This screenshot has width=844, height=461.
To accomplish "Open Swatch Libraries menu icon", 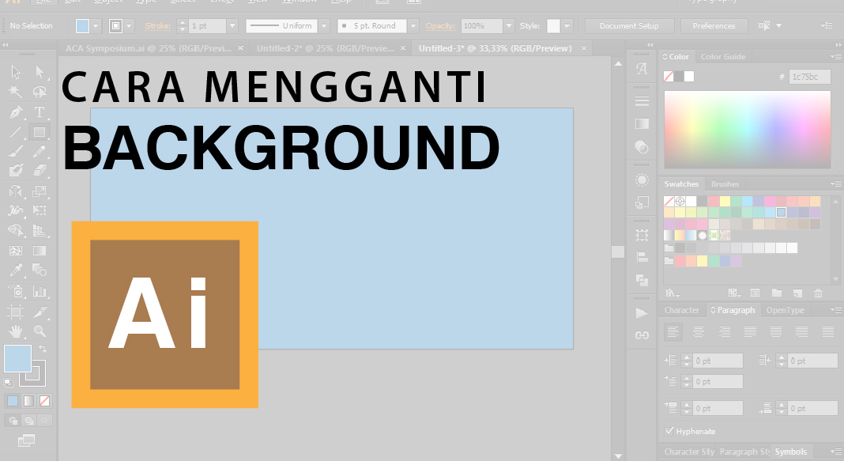I will click(x=673, y=293).
